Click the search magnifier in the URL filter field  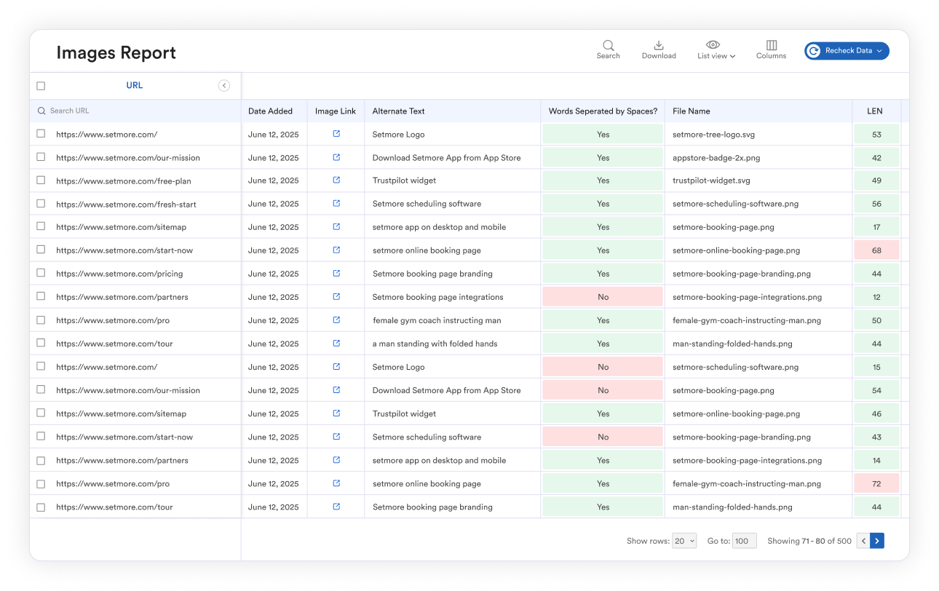point(42,111)
